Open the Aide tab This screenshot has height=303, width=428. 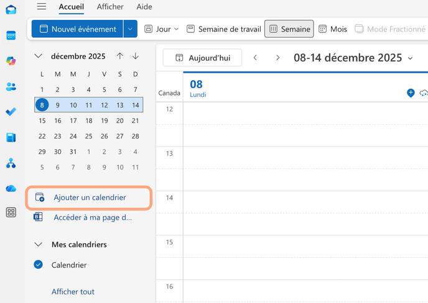click(x=144, y=7)
